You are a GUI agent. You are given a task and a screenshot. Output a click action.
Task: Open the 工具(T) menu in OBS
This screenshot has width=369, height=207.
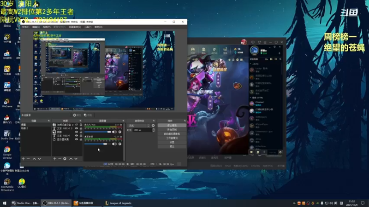point(88,27)
